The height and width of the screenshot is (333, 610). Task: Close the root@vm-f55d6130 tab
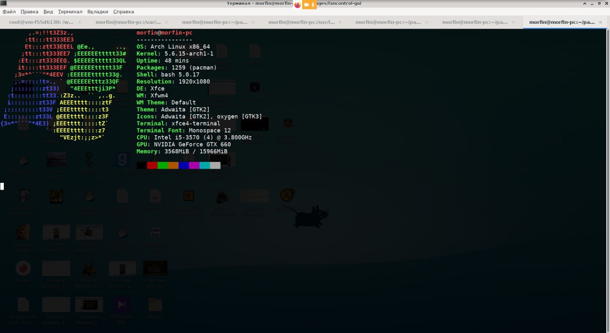coord(80,22)
